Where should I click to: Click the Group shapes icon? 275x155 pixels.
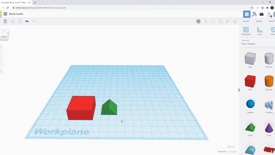213,22
